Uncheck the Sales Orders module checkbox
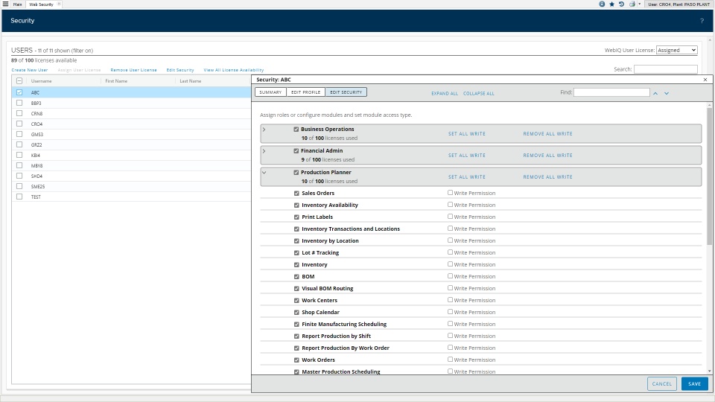Viewport: 715px width, 402px height. click(x=297, y=194)
